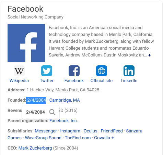Open the Gowalla link
Viewport: 163px width, 155px height.
[x=102, y=138]
